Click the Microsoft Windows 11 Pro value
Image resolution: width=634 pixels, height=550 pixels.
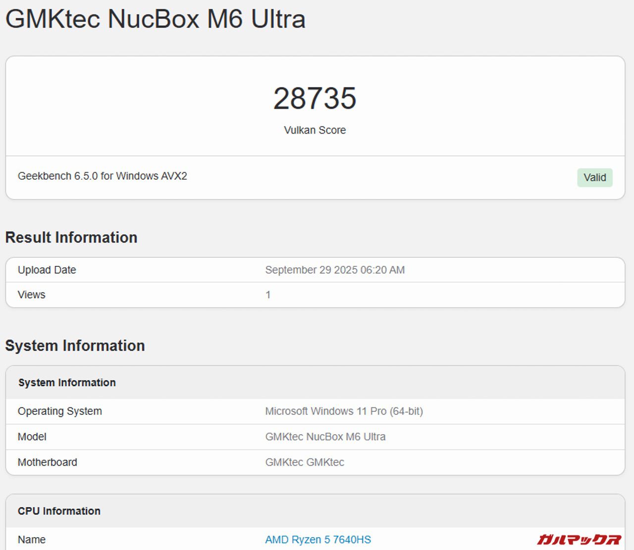click(x=344, y=411)
